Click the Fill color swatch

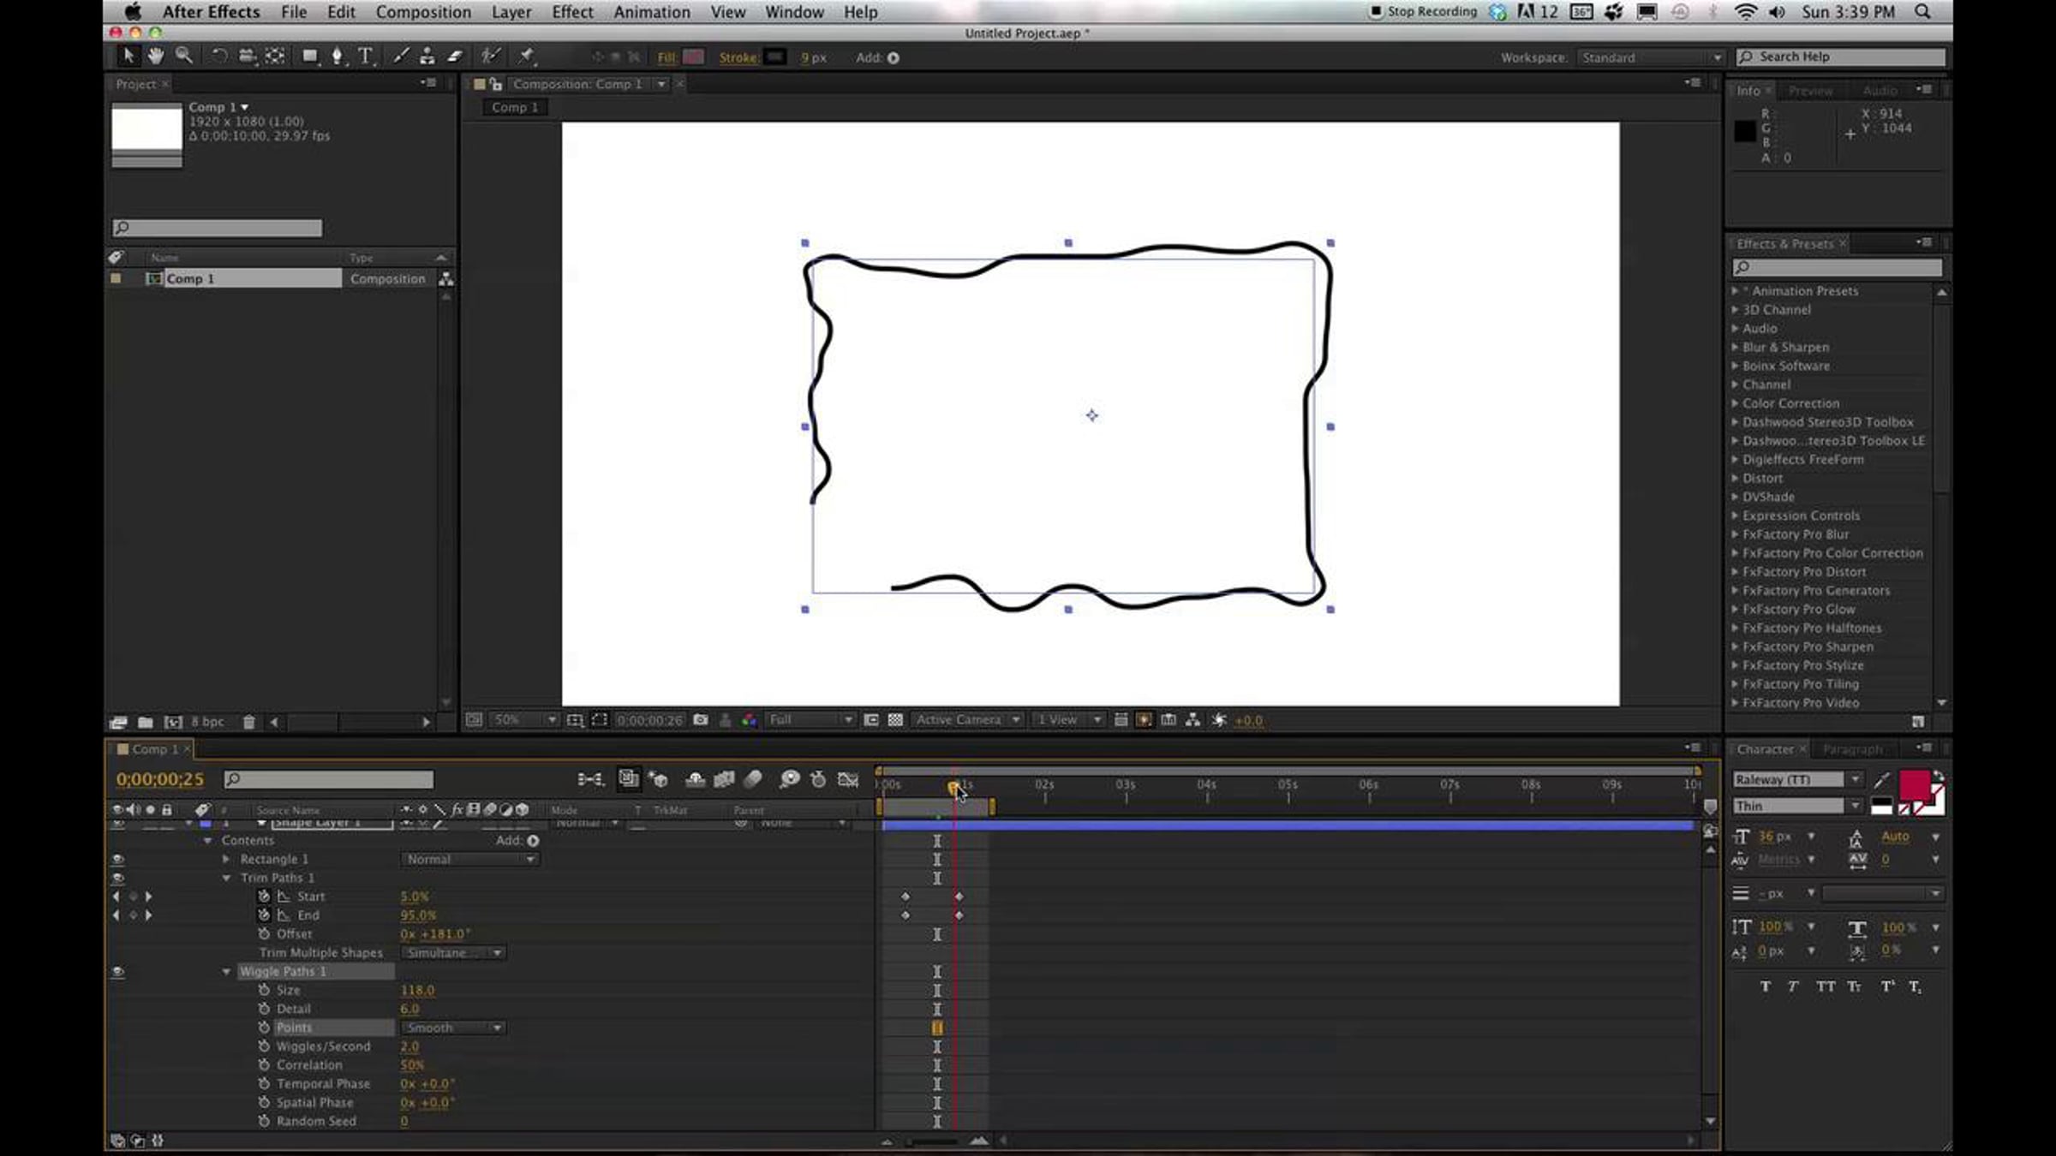point(693,57)
